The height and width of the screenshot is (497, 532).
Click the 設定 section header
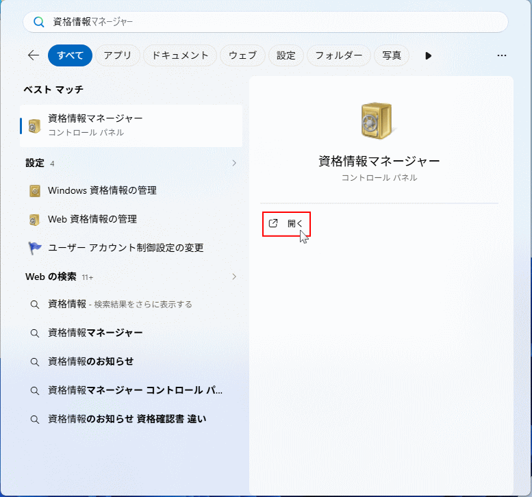[35, 163]
